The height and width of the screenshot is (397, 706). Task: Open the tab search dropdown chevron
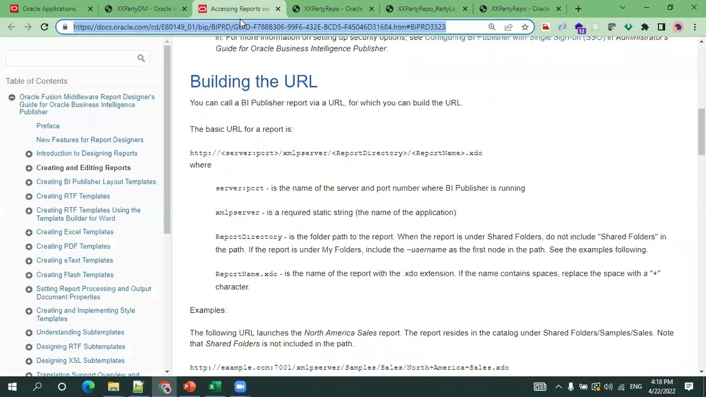point(623,8)
